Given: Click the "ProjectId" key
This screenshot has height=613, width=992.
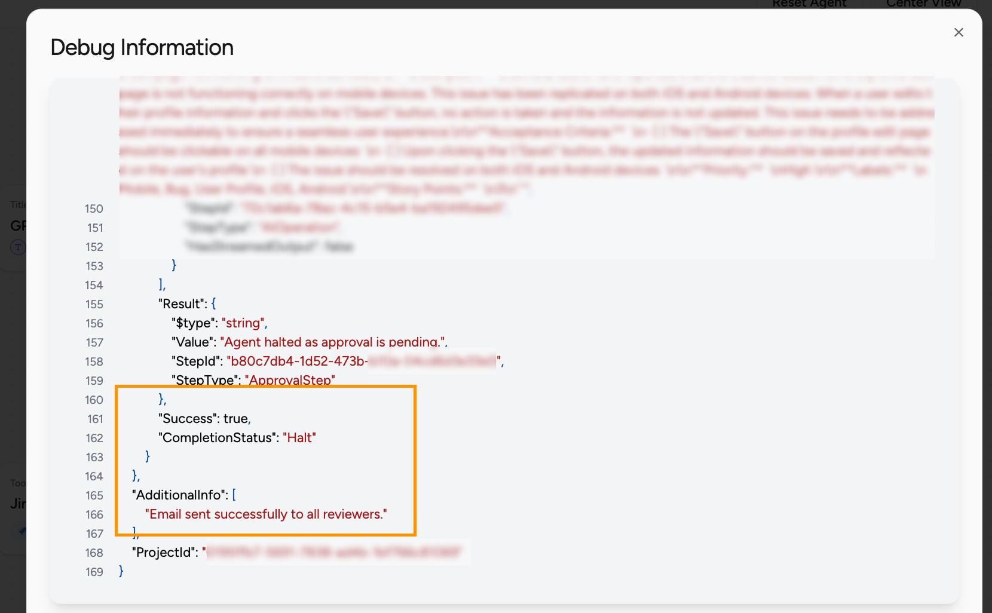Looking at the screenshot, I should pos(165,553).
